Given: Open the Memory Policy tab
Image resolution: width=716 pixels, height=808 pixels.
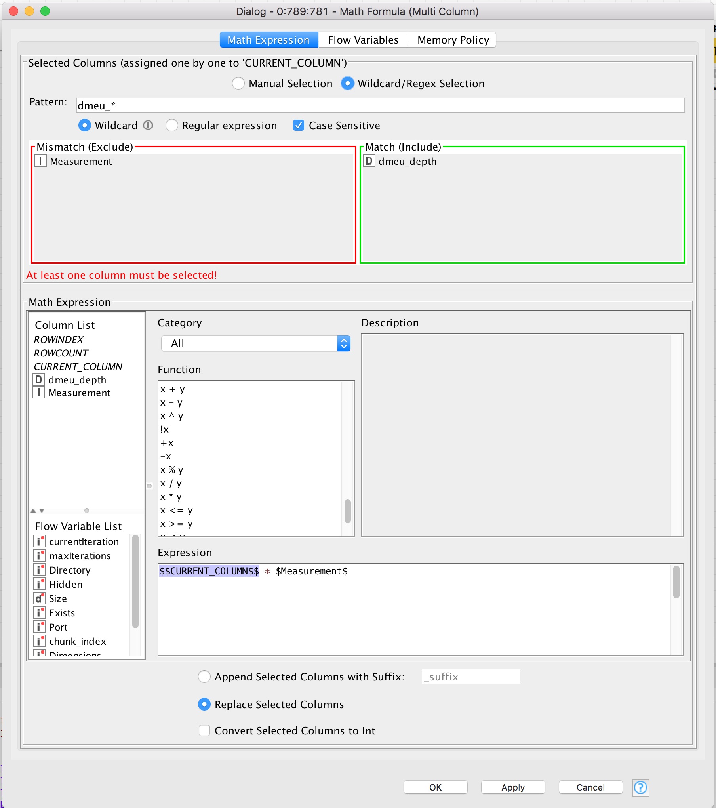Looking at the screenshot, I should pyautogui.click(x=453, y=40).
